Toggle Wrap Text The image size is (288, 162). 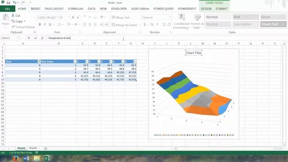(121, 18)
